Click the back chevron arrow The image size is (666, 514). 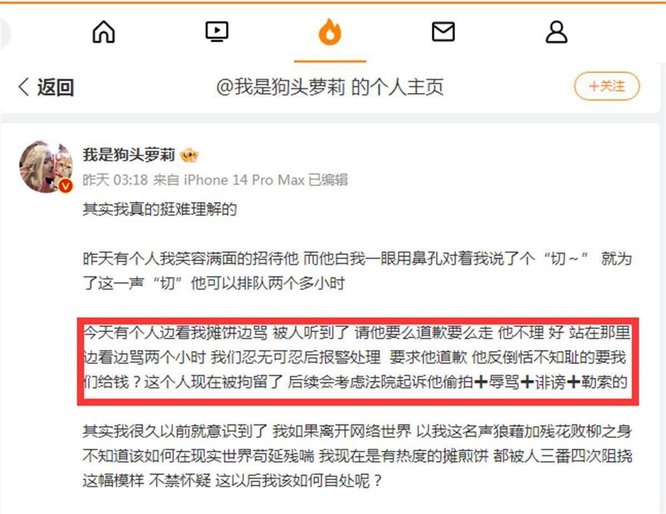coord(24,87)
